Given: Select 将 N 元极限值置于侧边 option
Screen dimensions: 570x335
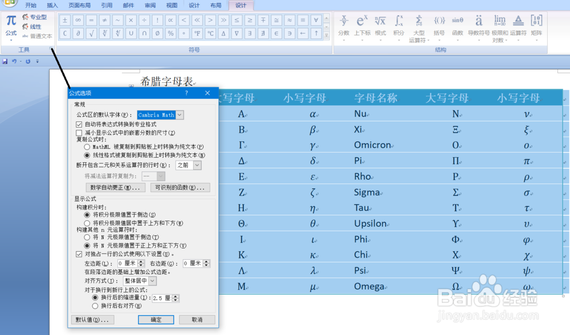Looking at the screenshot, I should point(87,237).
